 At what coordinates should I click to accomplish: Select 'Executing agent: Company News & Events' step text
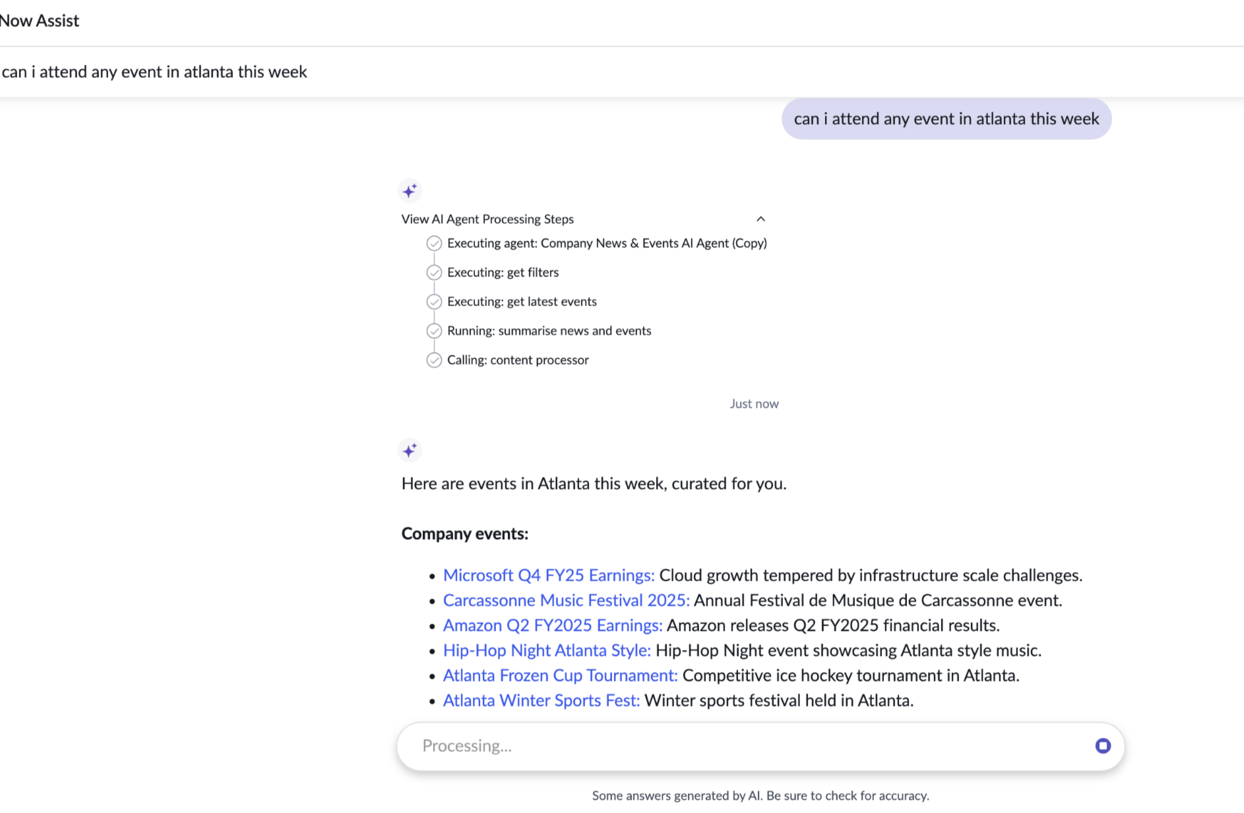pos(607,244)
